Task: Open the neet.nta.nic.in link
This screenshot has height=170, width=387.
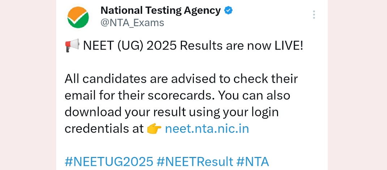Action: (207, 129)
